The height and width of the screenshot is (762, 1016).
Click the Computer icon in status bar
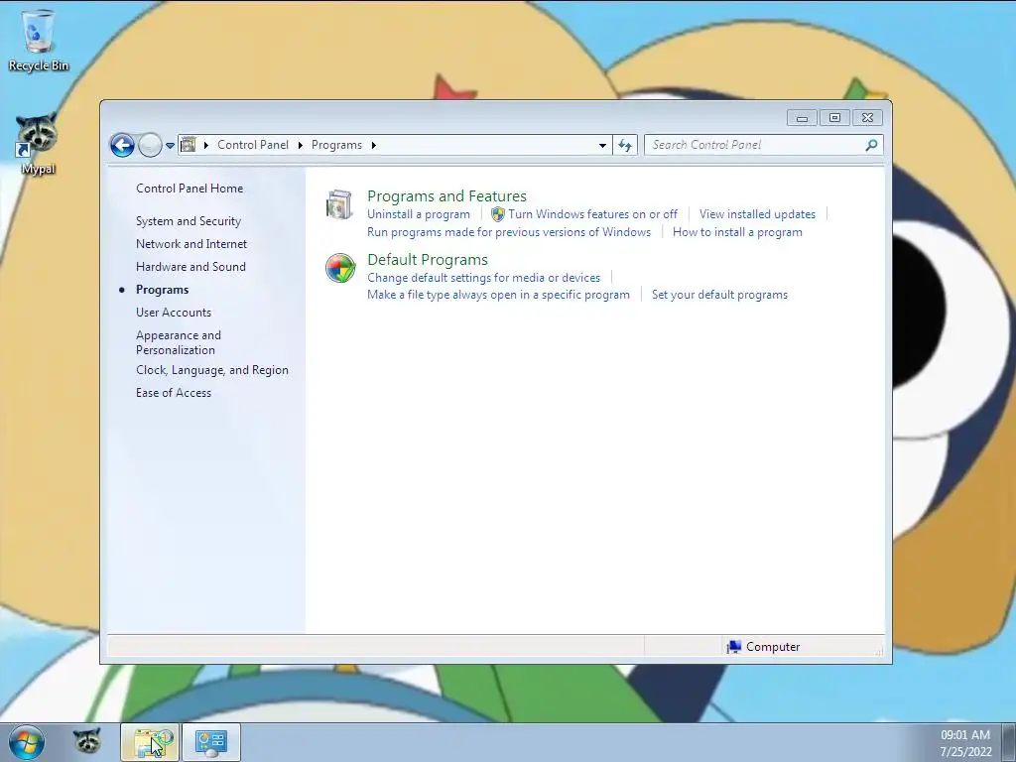734,647
